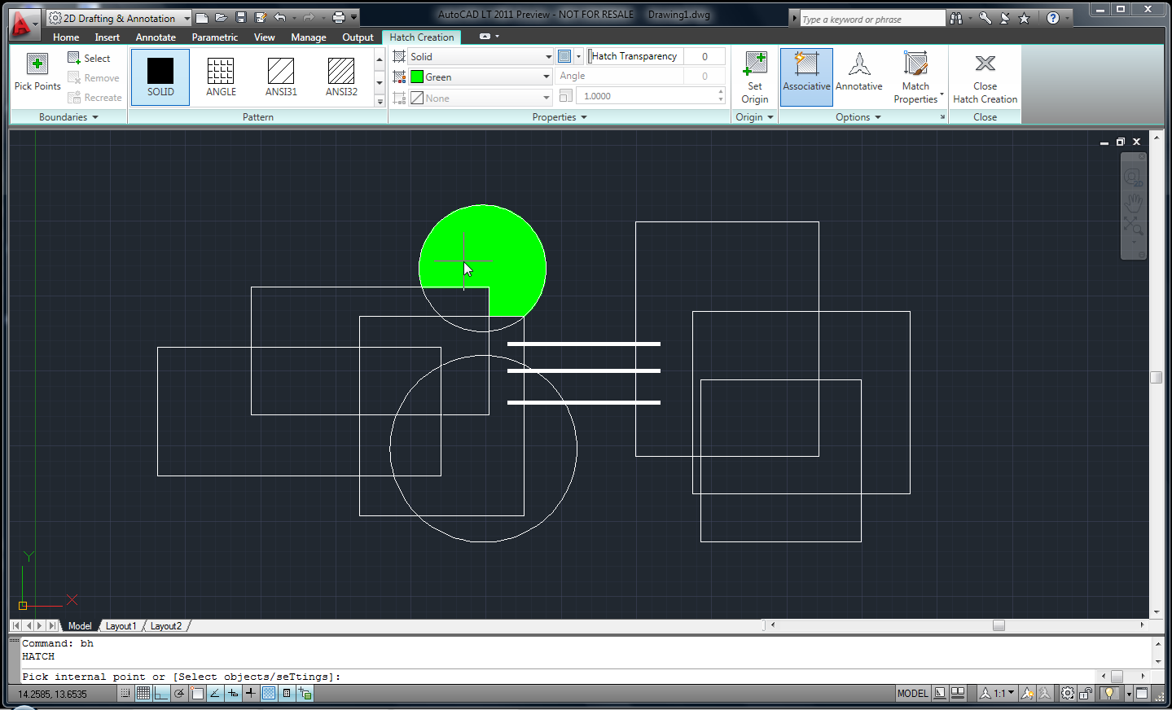Open the Manage ribbon tab
The height and width of the screenshot is (710, 1172).
(x=309, y=37)
